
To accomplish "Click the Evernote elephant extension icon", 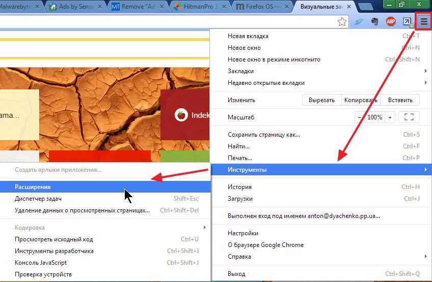I will (375, 22).
